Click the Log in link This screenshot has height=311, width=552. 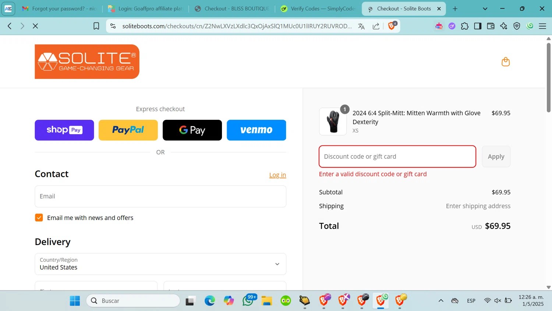[277, 175]
